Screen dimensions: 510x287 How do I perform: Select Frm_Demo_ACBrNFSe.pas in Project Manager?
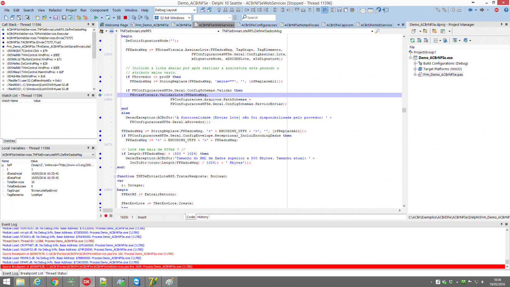point(443,75)
